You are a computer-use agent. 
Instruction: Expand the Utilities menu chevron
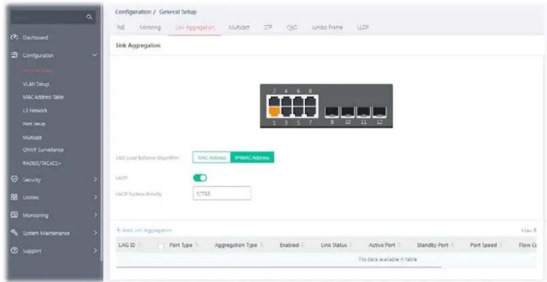(x=95, y=197)
